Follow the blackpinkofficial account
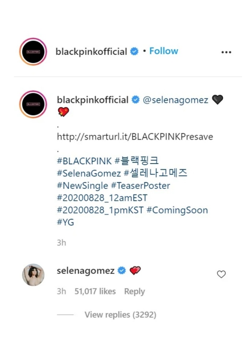This screenshot has height=350, width=250. point(164,51)
